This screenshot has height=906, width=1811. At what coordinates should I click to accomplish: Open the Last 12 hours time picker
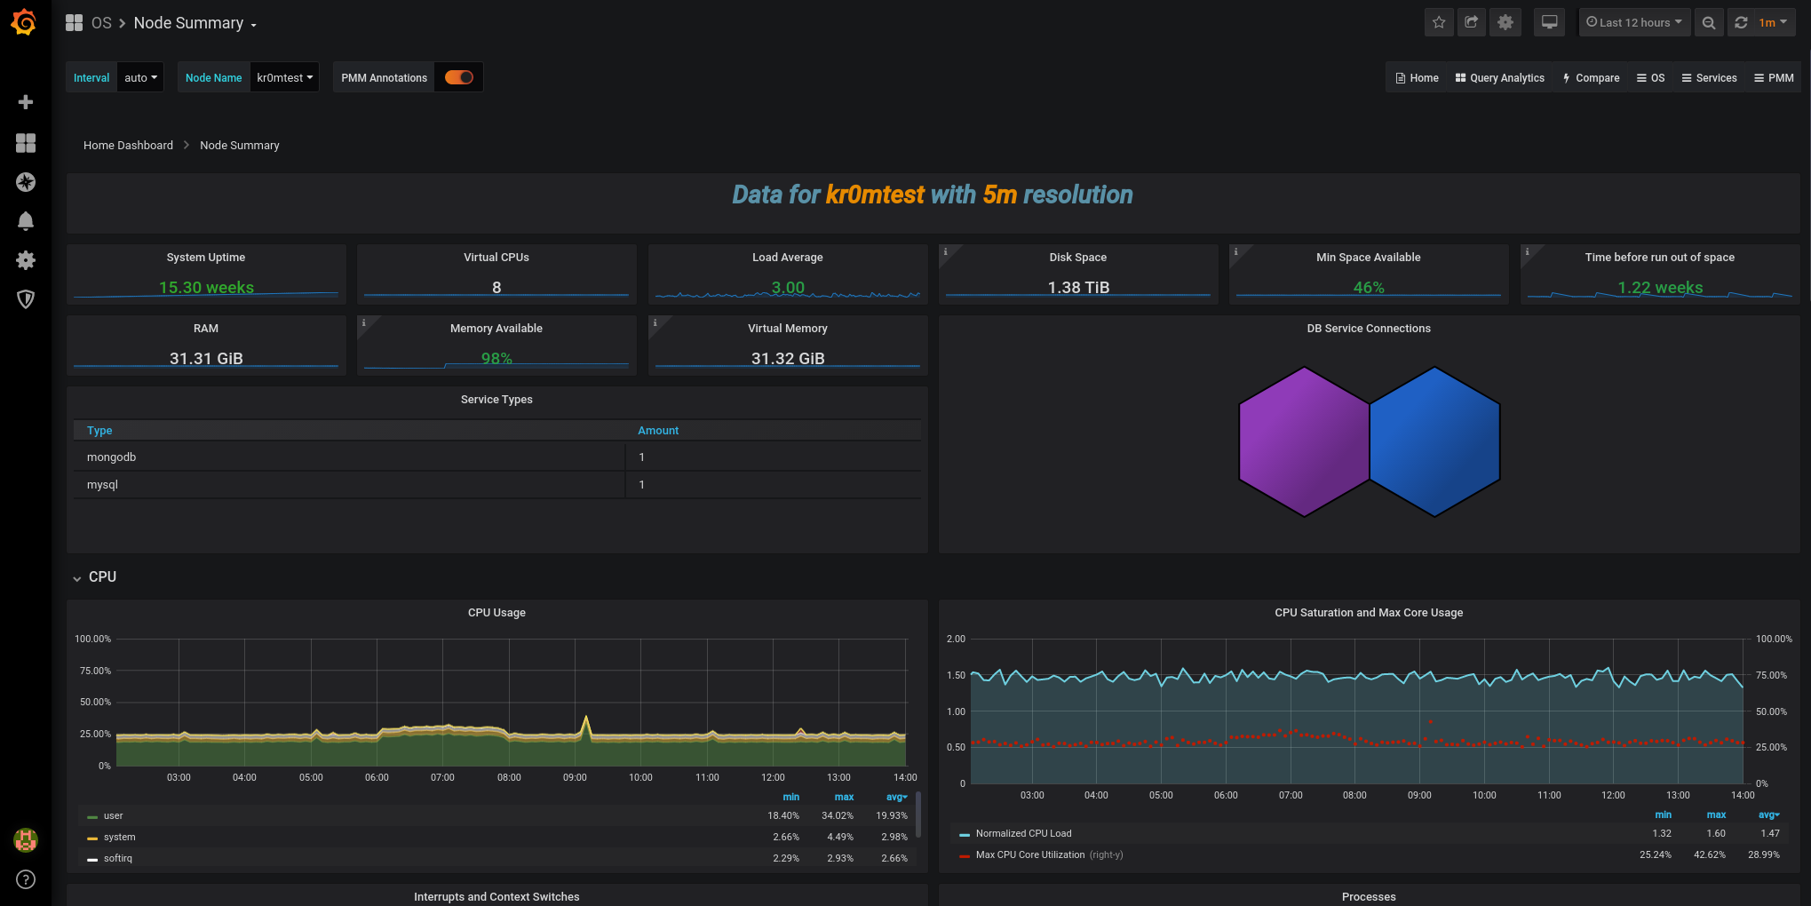pos(1634,22)
